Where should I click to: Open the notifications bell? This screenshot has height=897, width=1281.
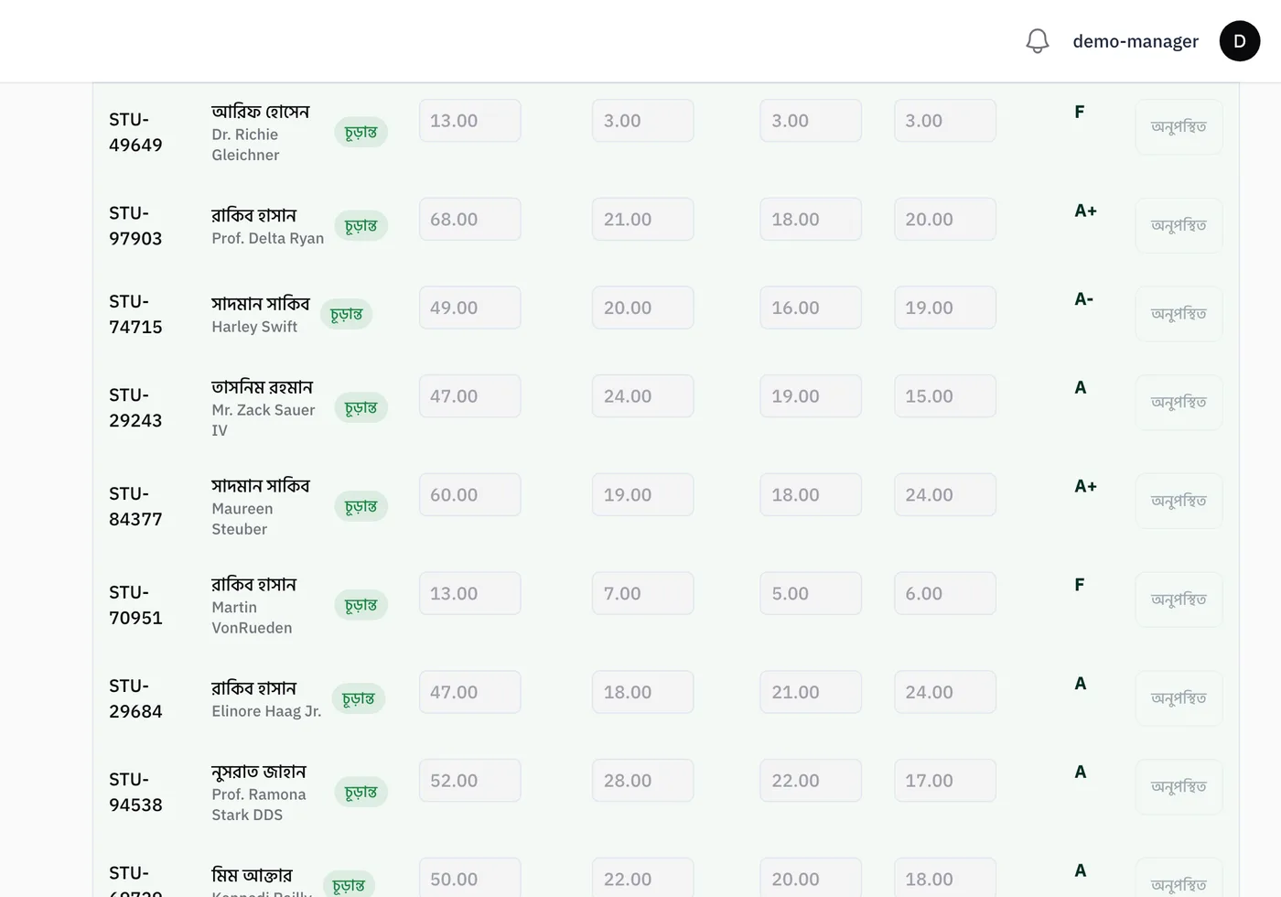click(x=1037, y=41)
